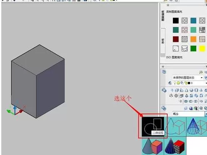Toggle layer 0 on/off lightbulb
The width and height of the screenshot is (207, 155).
coord(175,83)
